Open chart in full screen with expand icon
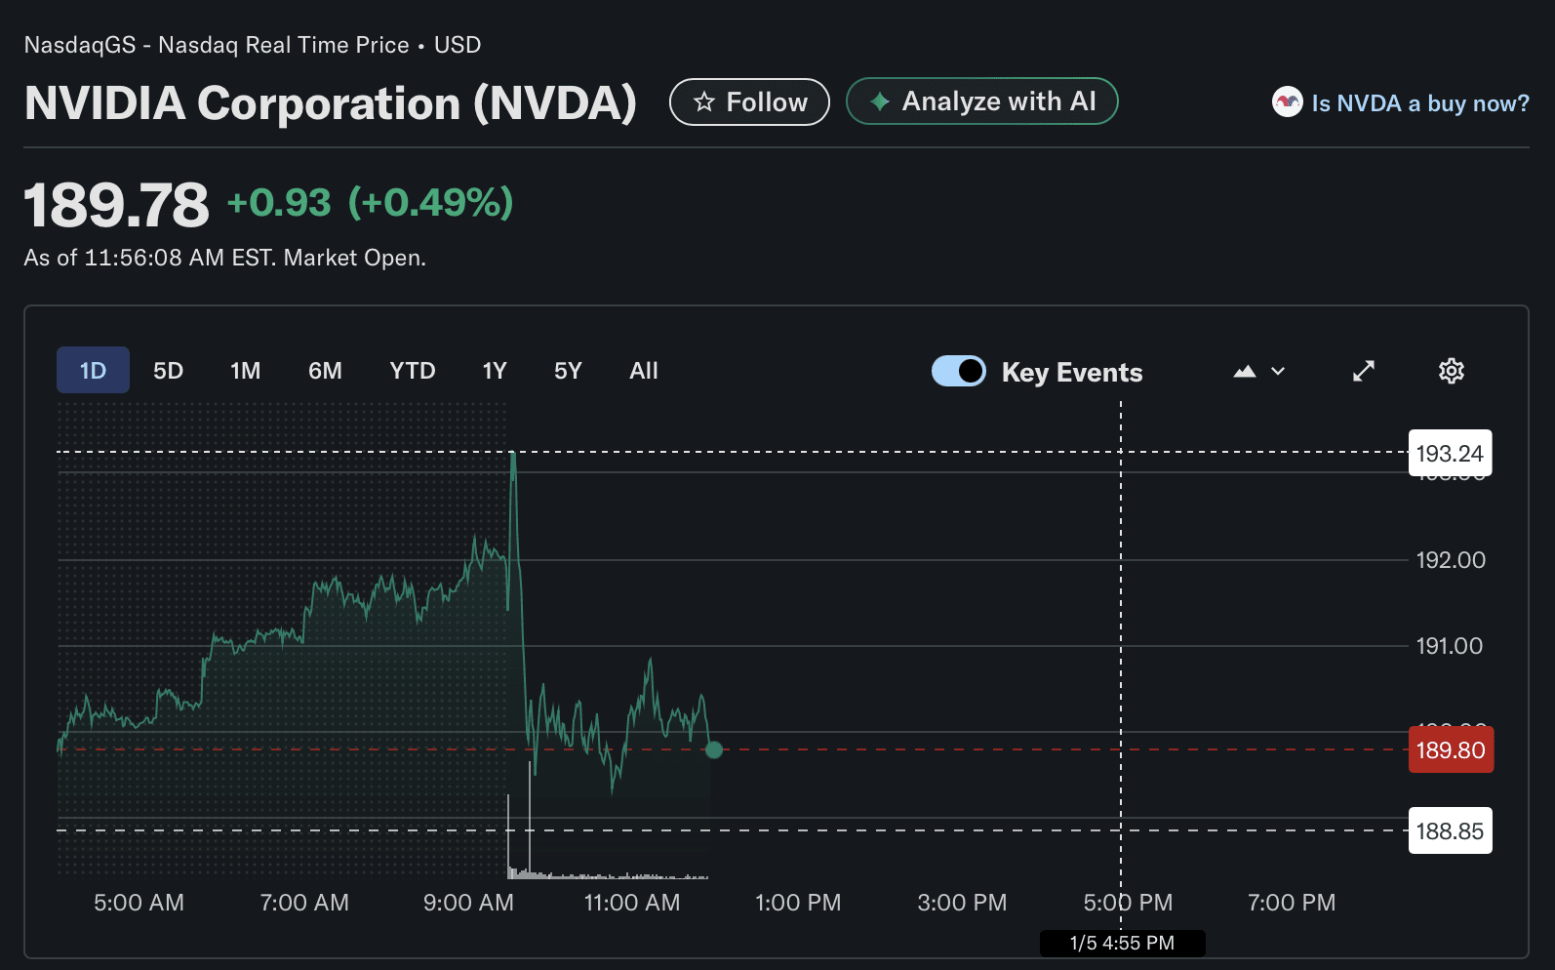Image resolution: width=1555 pixels, height=970 pixels. [1364, 371]
